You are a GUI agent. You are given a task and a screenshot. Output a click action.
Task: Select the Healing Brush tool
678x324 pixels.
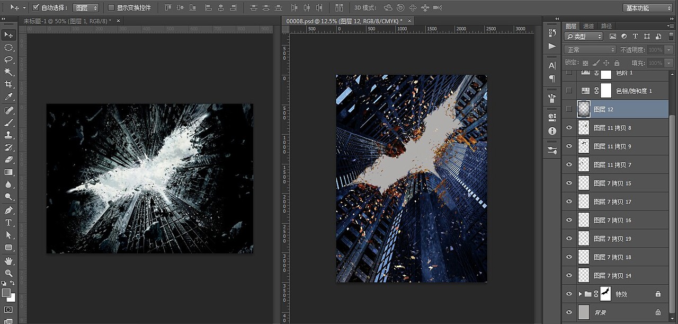pos(8,110)
